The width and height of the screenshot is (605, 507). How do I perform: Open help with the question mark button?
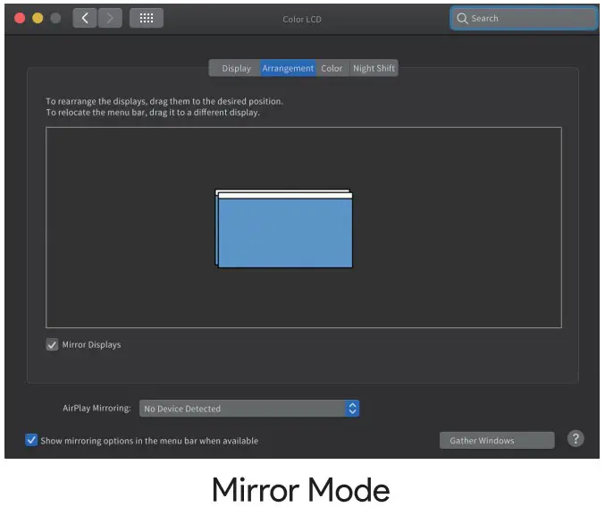pyautogui.click(x=576, y=439)
